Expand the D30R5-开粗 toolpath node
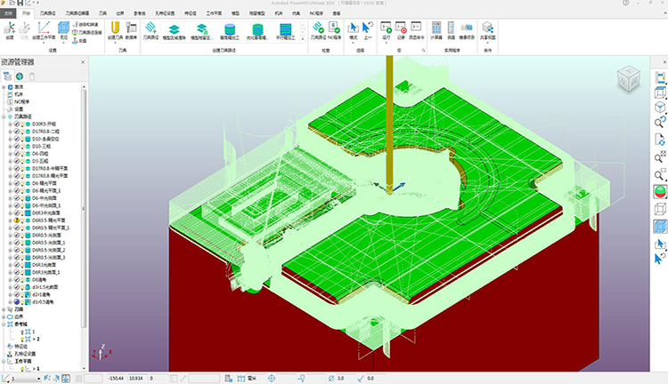 (x=10, y=124)
